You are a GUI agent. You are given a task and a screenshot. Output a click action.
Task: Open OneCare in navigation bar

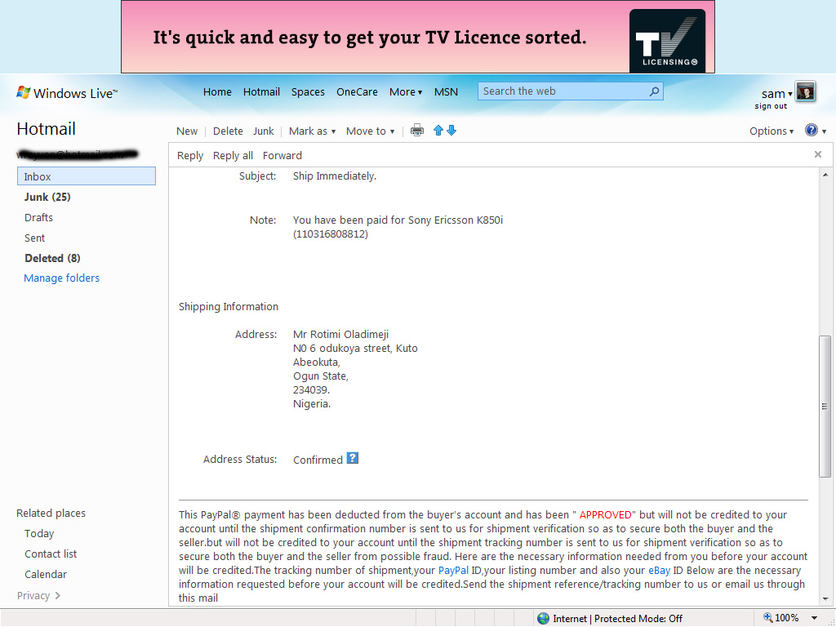point(357,91)
